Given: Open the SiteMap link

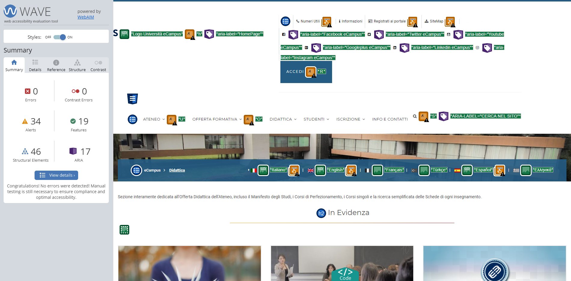Looking at the screenshot, I should coord(434,21).
